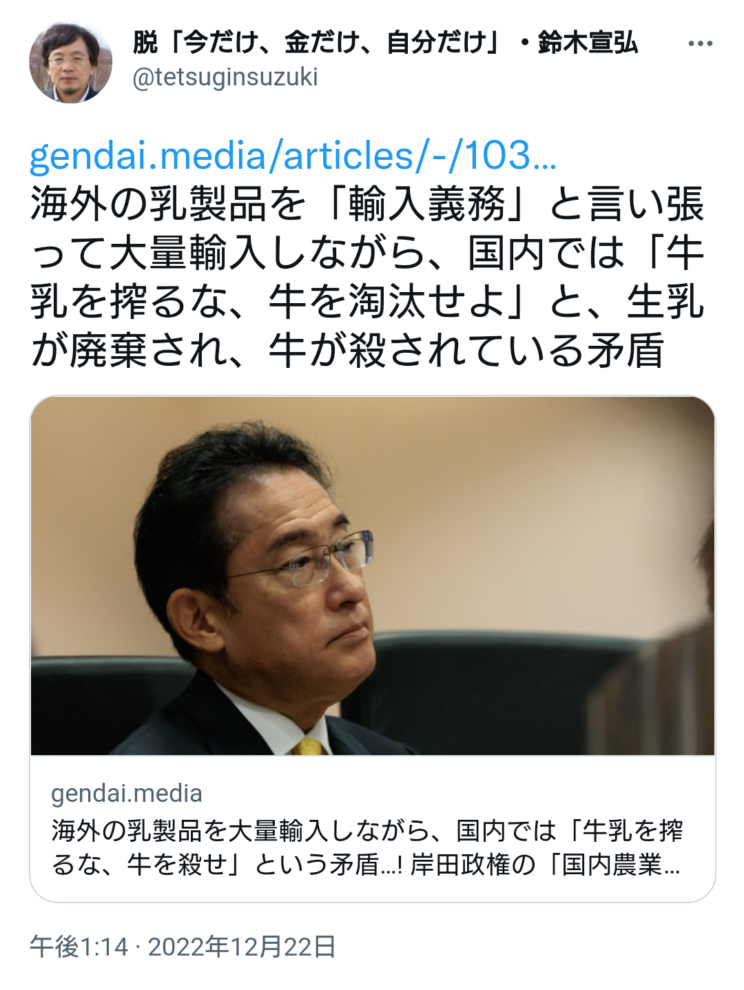The width and height of the screenshot is (744, 990).
Task: Open the display name 鈴木宣弘 profile
Action: point(588,43)
